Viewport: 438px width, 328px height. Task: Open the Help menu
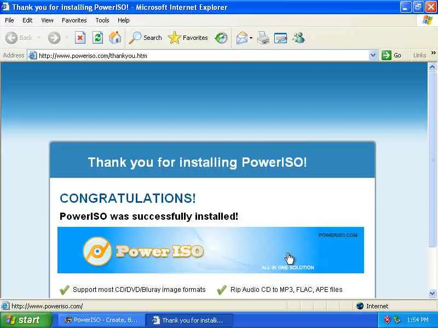point(123,20)
